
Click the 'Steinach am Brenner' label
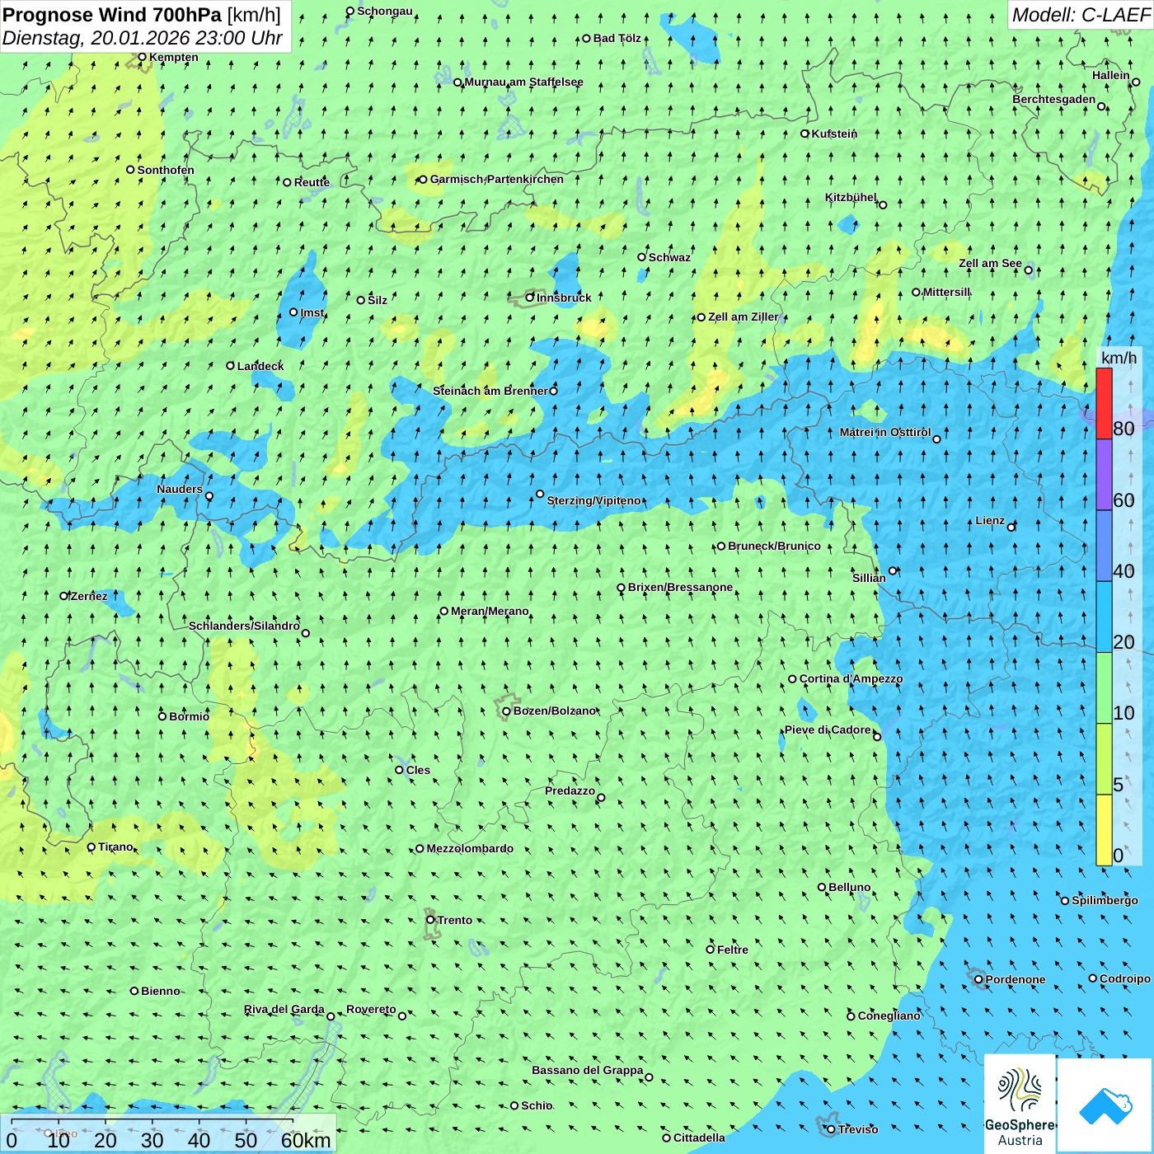[x=490, y=391]
